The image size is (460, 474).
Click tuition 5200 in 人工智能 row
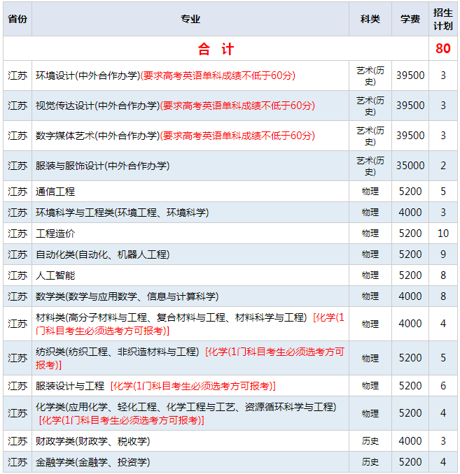[410, 275]
